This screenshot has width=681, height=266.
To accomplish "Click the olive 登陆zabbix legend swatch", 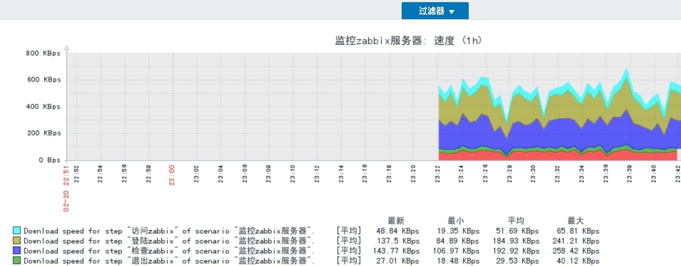I will (16, 240).
